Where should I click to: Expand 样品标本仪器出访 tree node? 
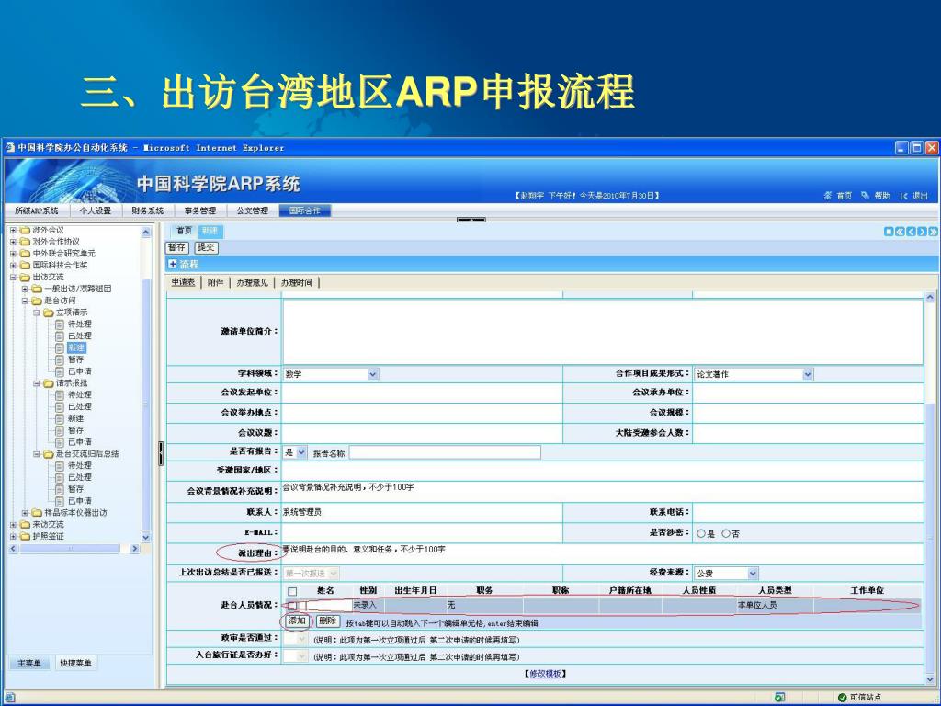pyautogui.click(x=25, y=513)
